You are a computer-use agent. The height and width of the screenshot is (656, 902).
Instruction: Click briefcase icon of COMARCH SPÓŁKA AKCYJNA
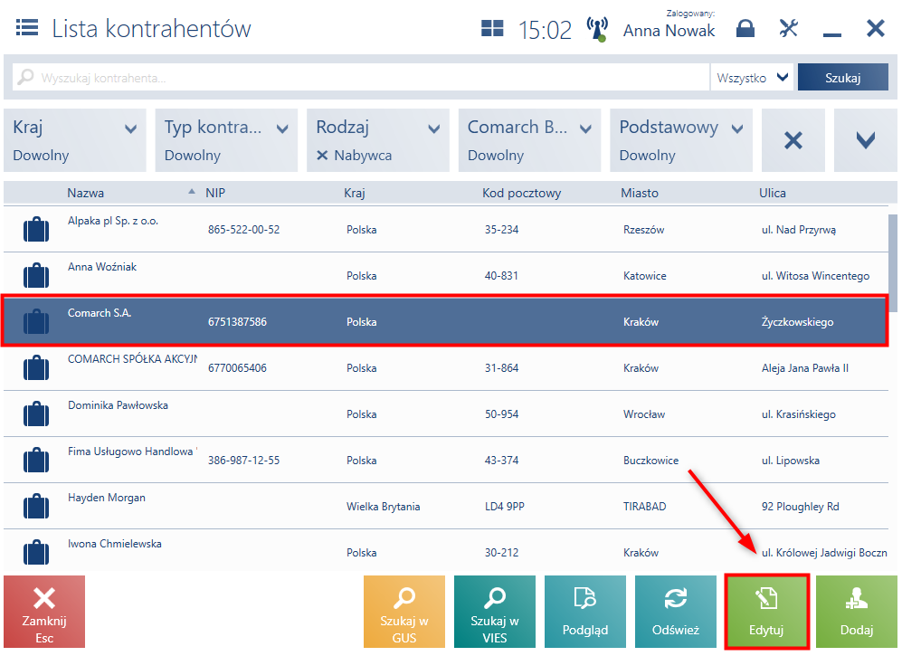click(36, 367)
